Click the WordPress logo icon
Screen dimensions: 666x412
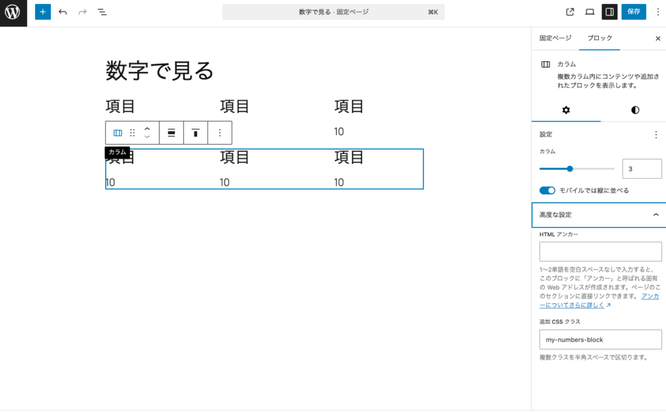click(12, 12)
